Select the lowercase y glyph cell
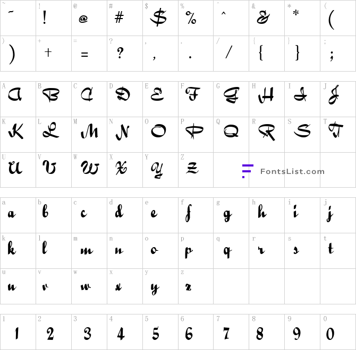The height and width of the screenshot is (350, 356). 160,286
